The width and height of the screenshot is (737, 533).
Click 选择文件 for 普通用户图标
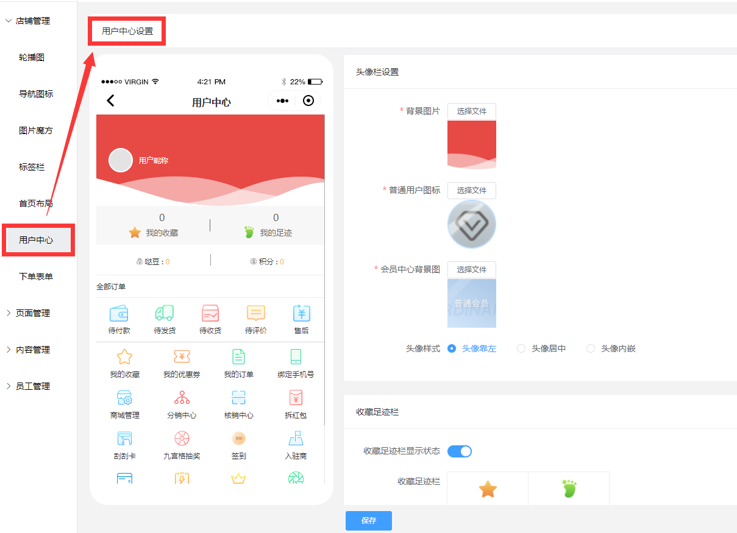[472, 191]
